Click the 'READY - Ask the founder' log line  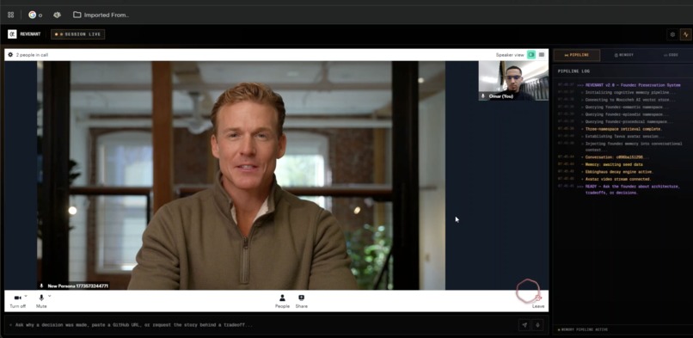[633, 189]
